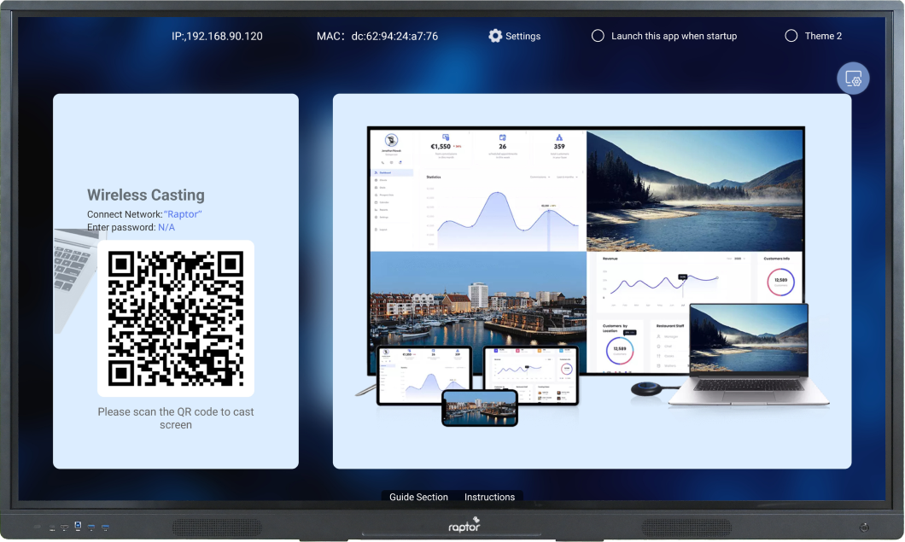The height and width of the screenshot is (542, 905).
Task: Open the Last 6 months dropdown
Action: point(567,177)
